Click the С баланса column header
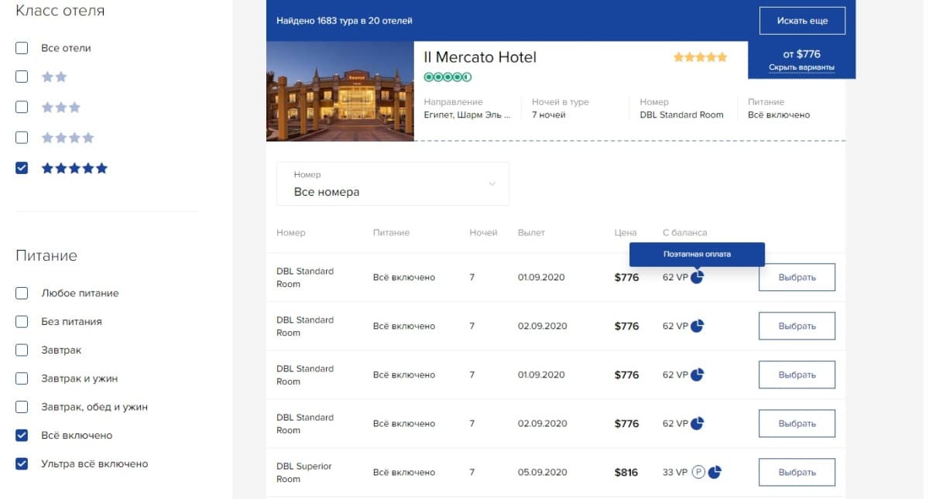The width and height of the screenshot is (929, 499). pyautogui.click(x=684, y=232)
